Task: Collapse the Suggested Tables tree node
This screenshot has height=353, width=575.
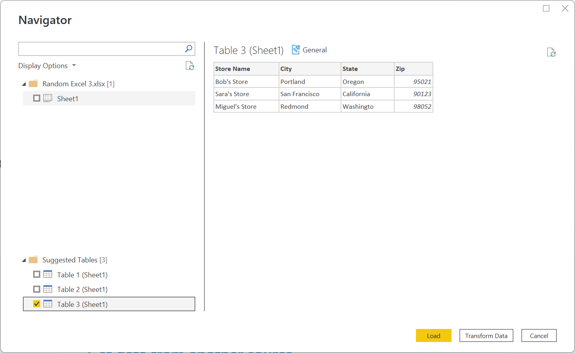Action: pos(24,260)
